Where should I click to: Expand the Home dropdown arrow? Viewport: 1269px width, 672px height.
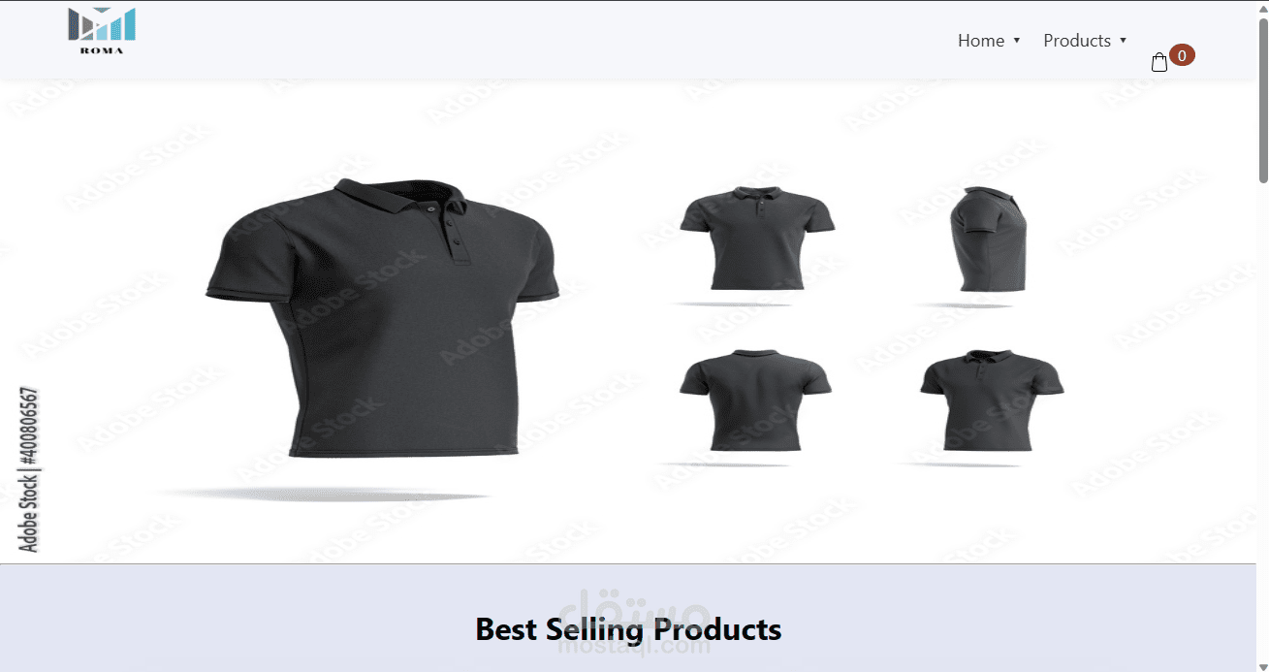pos(1017,41)
